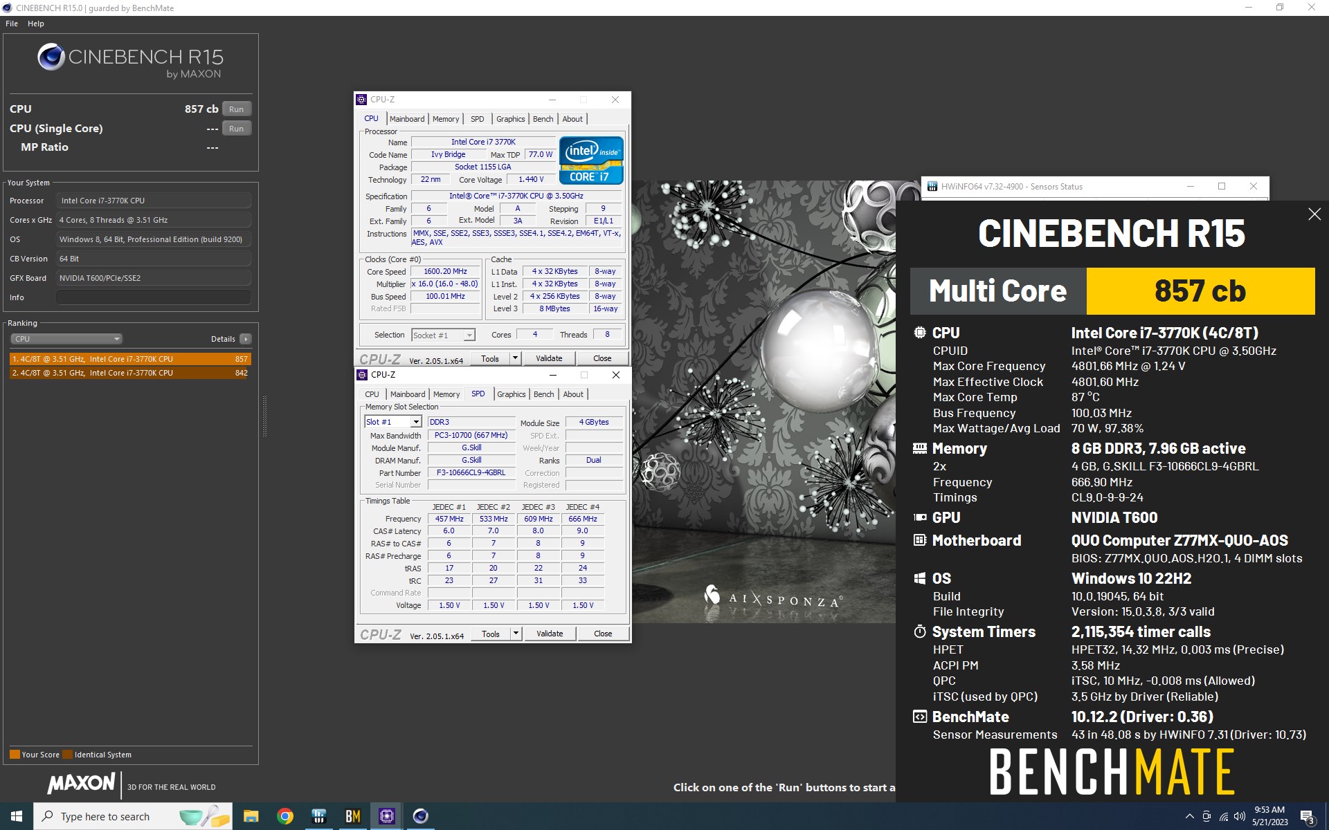Click the 857 cb Multi Core score

point(1200,291)
